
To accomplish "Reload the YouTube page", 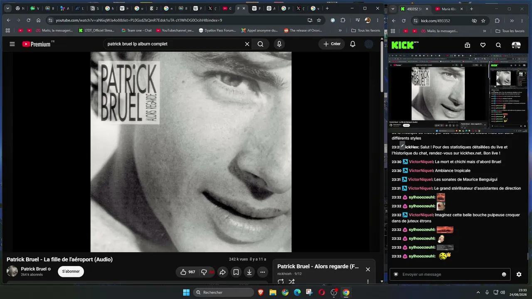I will [x=28, y=20].
